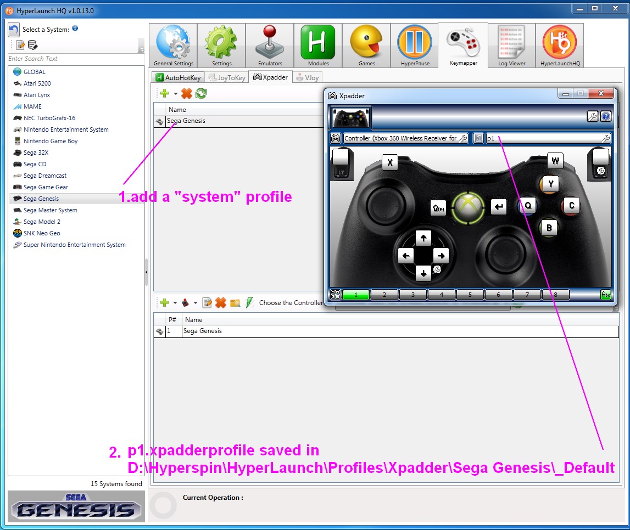Click the D-pad up arrow assignment
The image size is (630, 530).
(423, 238)
